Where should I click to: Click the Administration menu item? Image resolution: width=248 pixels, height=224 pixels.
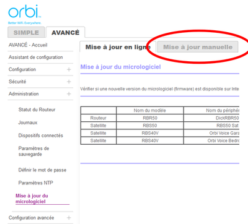24,94
